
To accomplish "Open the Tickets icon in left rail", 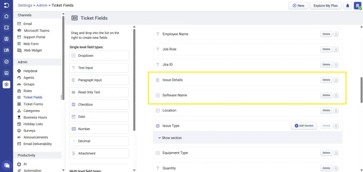I will tap(7, 27).
